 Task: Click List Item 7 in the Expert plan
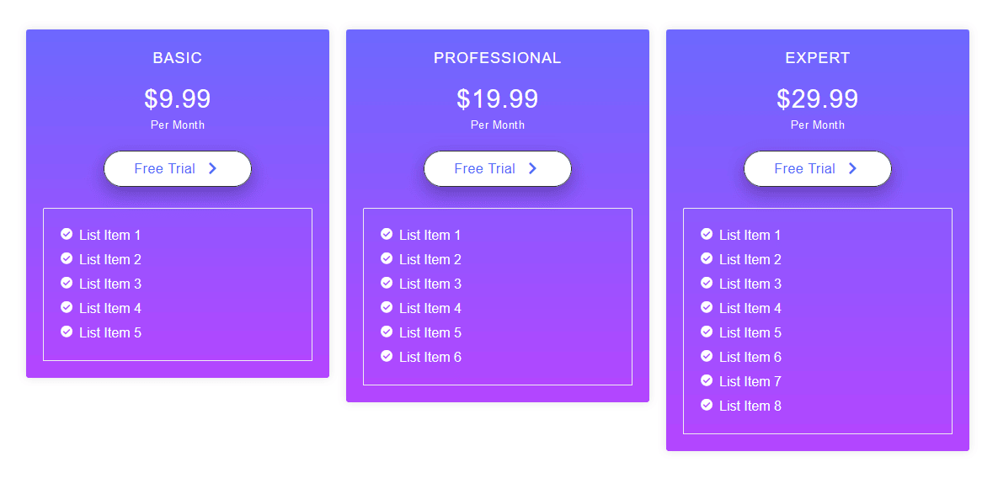750,381
